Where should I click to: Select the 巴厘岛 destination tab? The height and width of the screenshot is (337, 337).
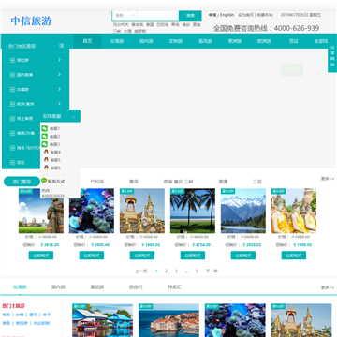tap(97, 182)
